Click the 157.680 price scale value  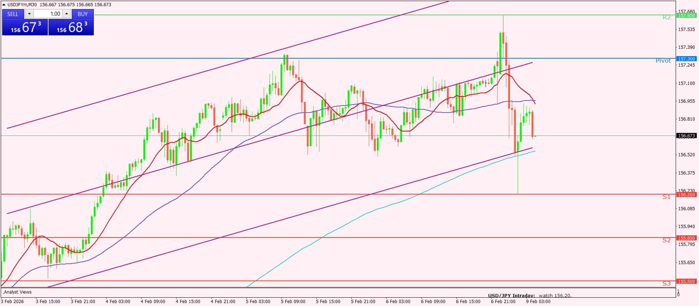click(x=686, y=11)
